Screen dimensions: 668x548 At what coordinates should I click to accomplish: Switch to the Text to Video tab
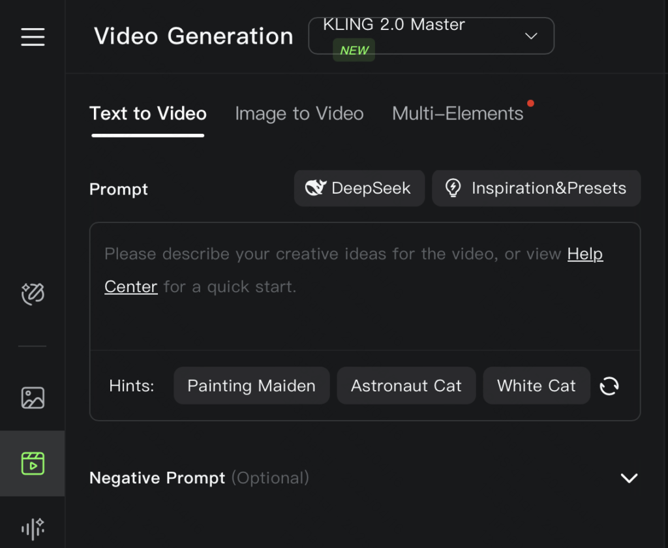148,114
